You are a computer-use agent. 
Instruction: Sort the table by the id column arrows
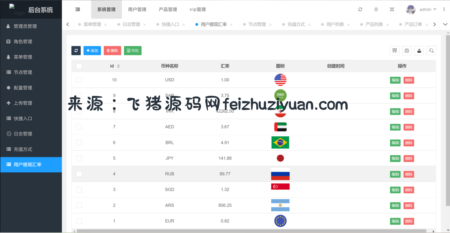click(x=118, y=66)
